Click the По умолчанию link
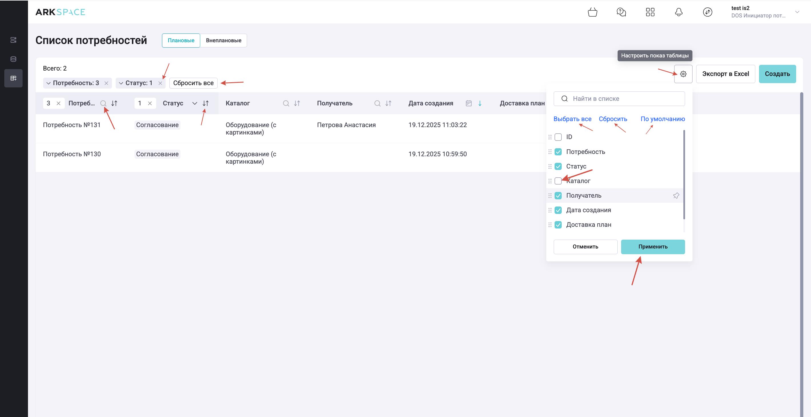The image size is (811, 417). point(663,119)
